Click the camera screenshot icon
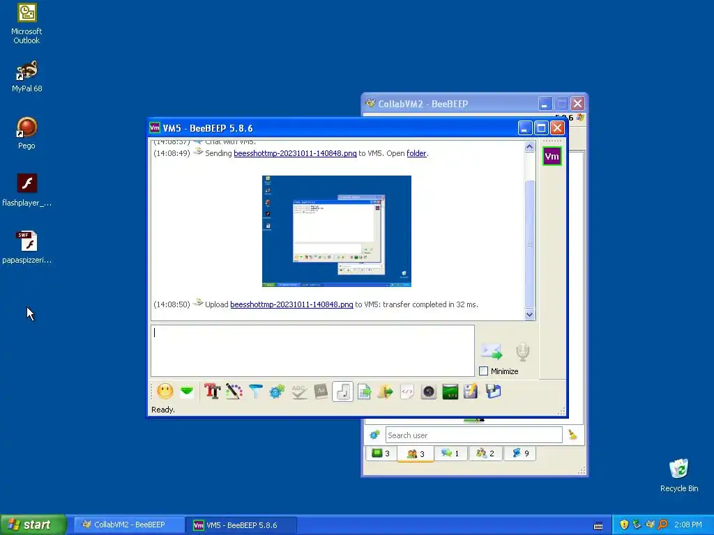 [x=429, y=391]
